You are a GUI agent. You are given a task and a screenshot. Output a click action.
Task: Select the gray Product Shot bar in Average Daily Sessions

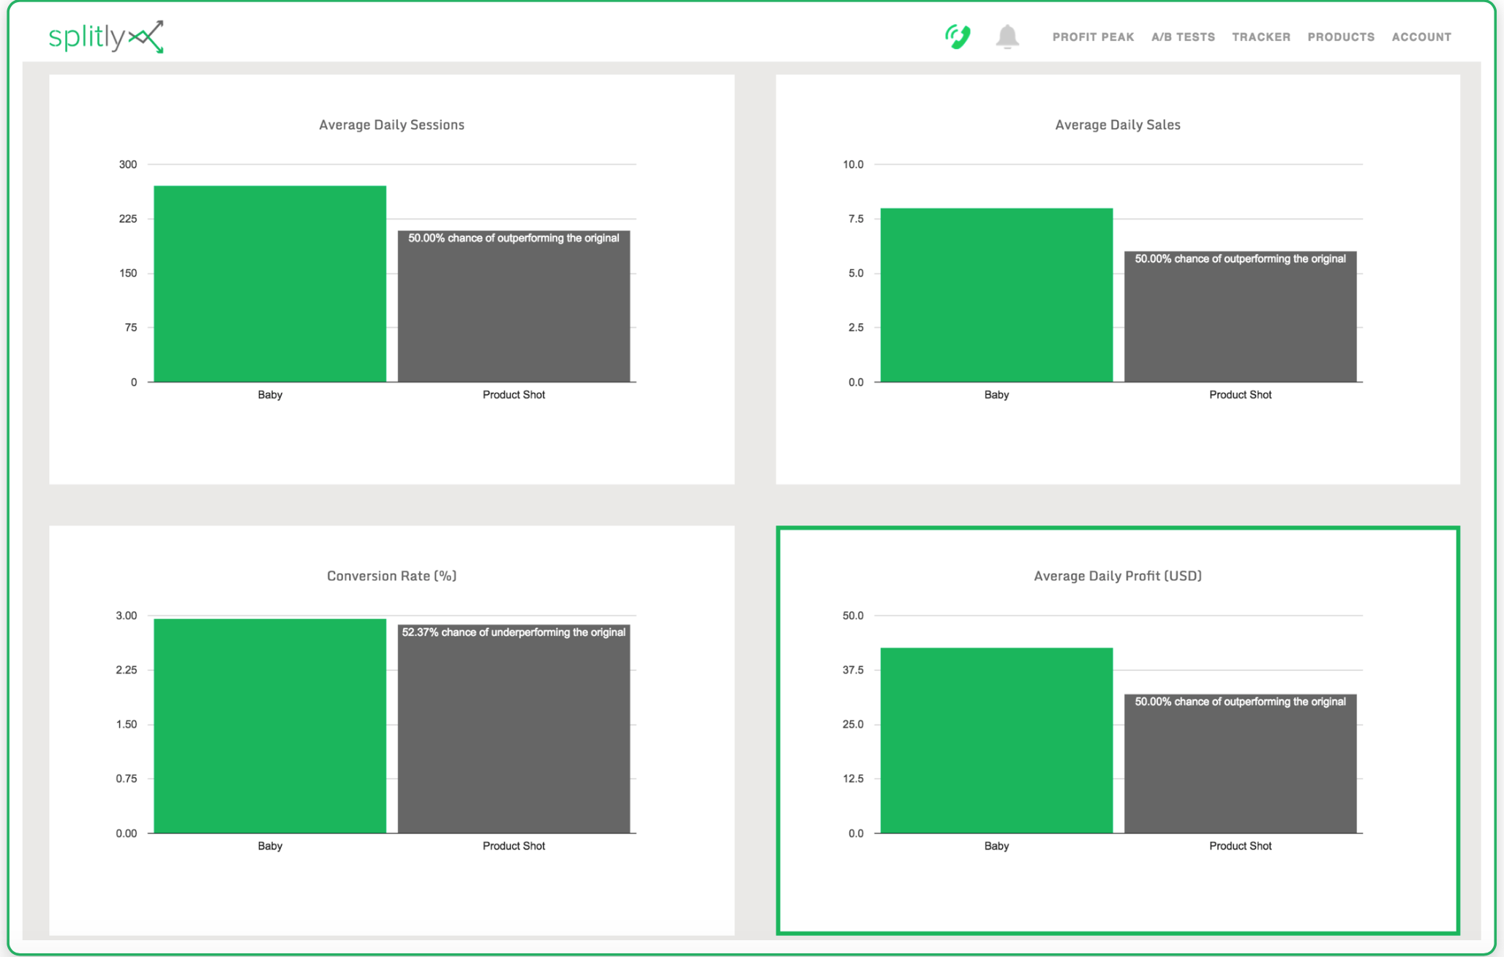(514, 307)
